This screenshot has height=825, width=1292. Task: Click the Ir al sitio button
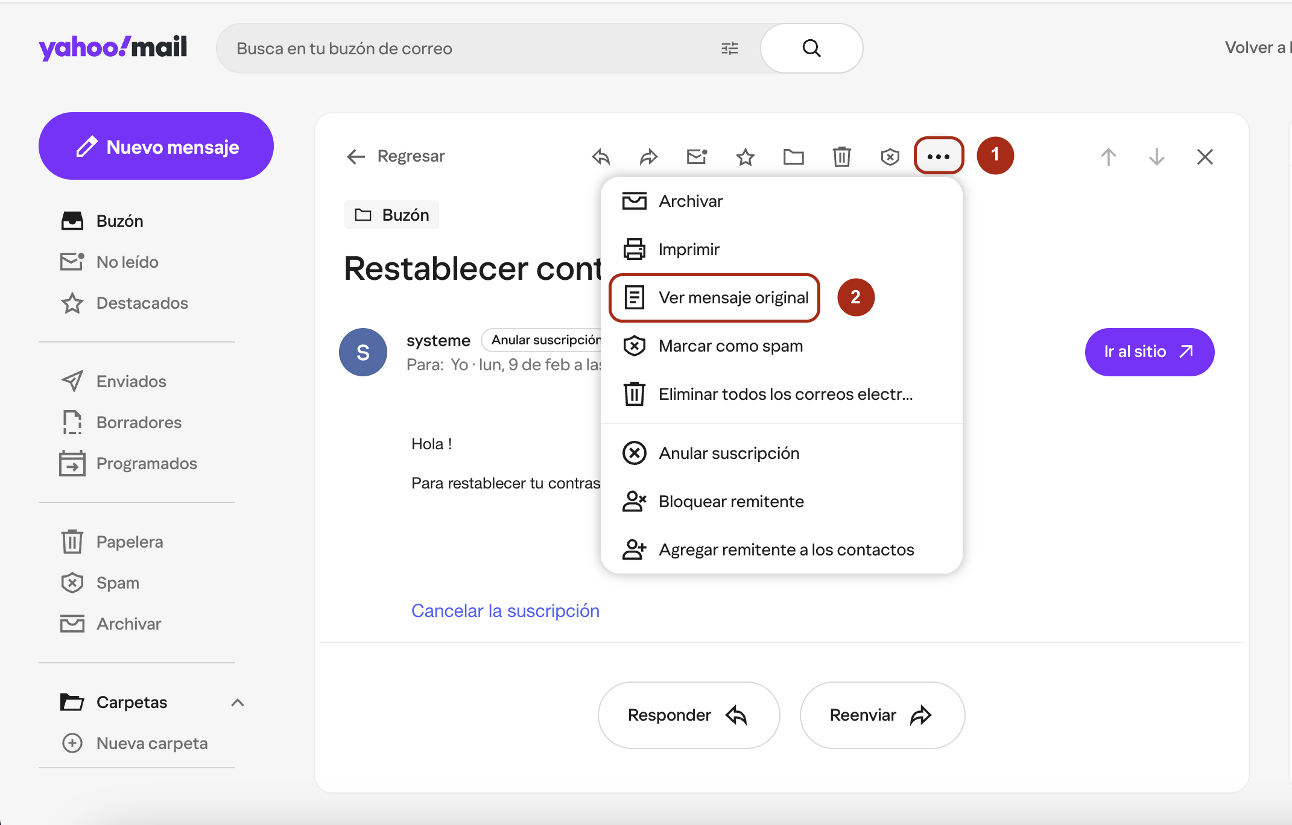[x=1149, y=352]
